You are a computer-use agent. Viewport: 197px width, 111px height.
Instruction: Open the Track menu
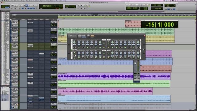22,1
